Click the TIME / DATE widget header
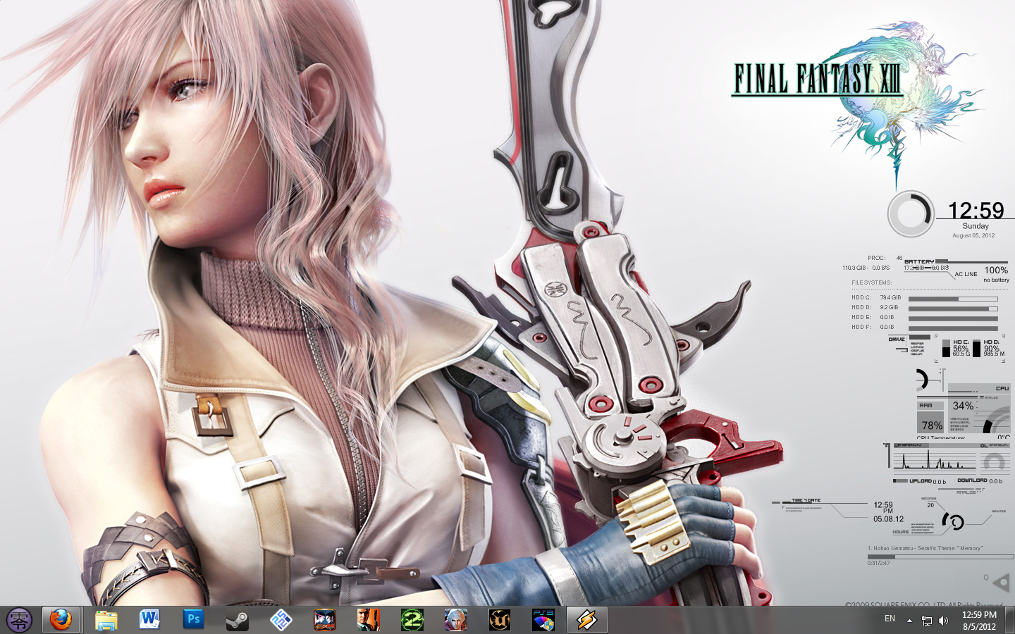Image resolution: width=1015 pixels, height=634 pixels. tap(806, 500)
